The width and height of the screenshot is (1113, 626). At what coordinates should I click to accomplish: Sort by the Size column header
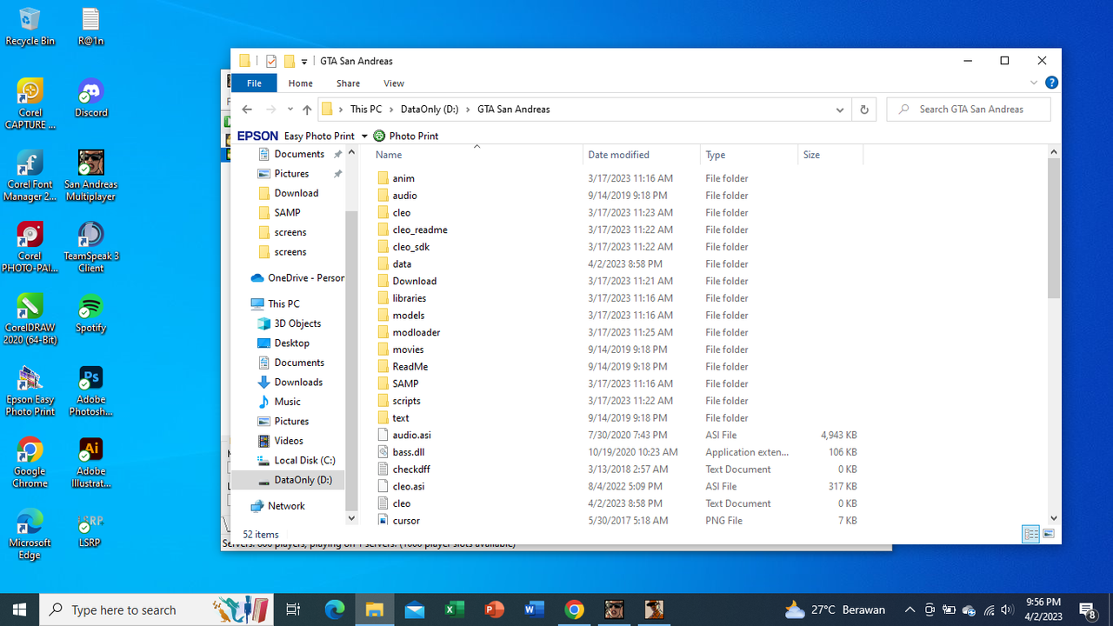[x=830, y=155]
